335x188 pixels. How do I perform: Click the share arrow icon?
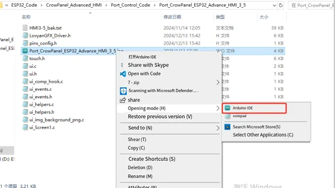pos(122,100)
